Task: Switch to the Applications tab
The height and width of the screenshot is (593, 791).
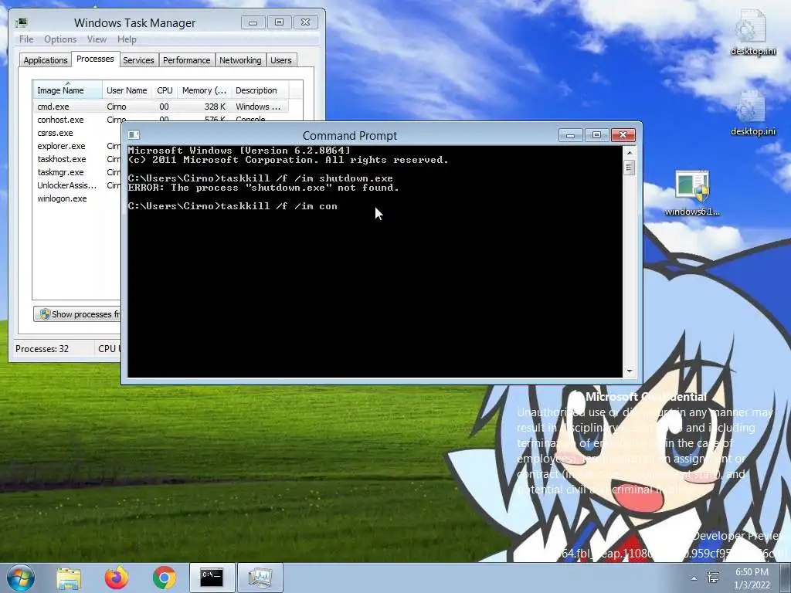Action: [x=46, y=60]
